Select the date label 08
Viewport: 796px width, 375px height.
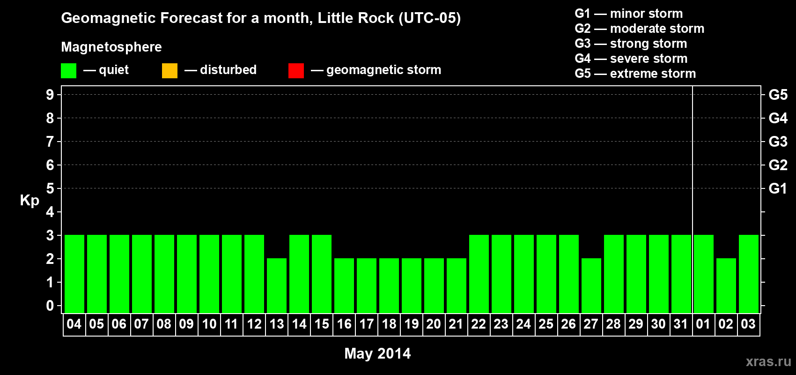pos(164,324)
